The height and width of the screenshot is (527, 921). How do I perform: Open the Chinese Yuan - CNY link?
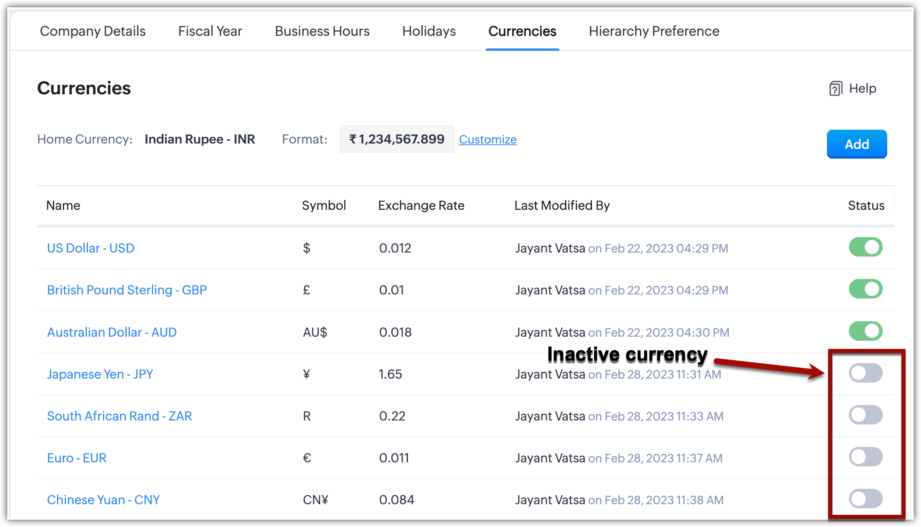tap(103, 500)
